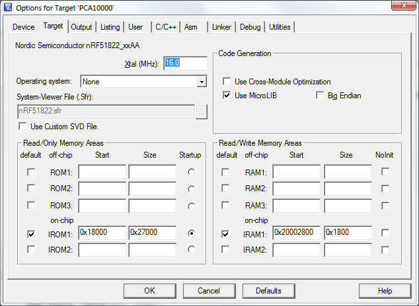The height and width of the screenshot is (306, 419).
Task: Open the Listing tab
Action: tap(110, 27)
